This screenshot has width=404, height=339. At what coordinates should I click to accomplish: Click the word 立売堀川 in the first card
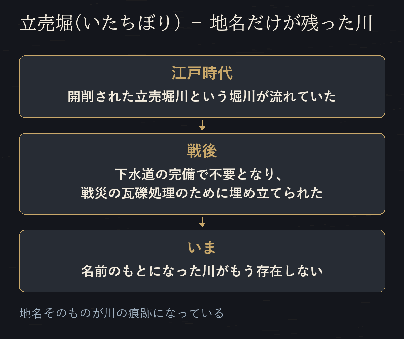pos(162,97)
